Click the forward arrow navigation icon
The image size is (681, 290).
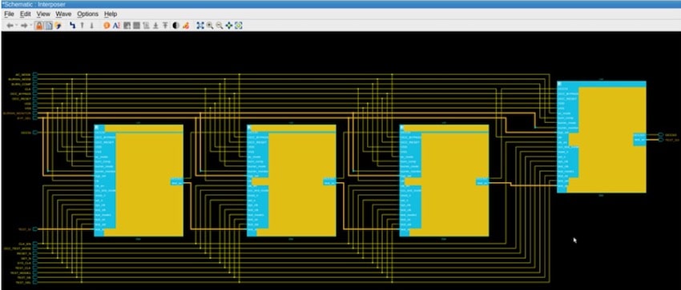(x=24, y=26)
